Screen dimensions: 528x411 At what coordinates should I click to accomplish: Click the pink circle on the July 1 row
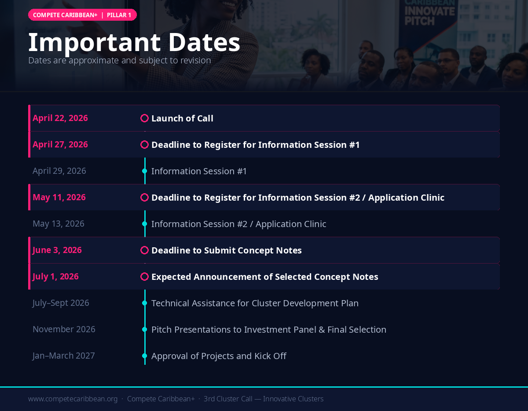pos(144,276)
